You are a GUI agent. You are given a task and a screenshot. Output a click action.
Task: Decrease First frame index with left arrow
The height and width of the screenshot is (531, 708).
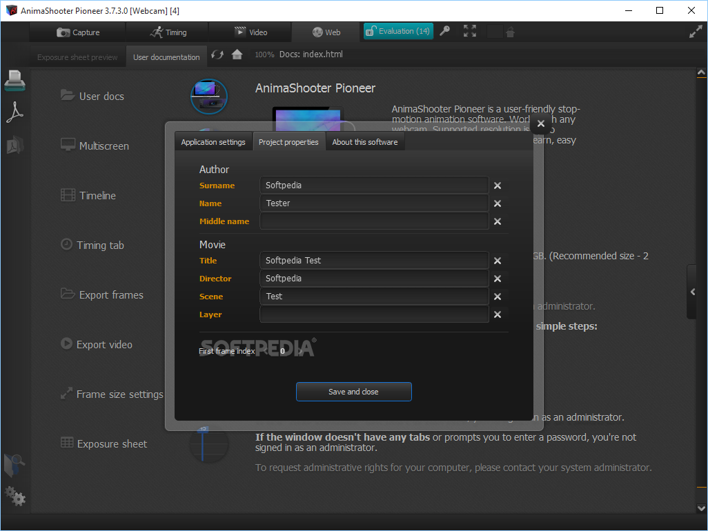pyautogui.click(x=266, y=351)
